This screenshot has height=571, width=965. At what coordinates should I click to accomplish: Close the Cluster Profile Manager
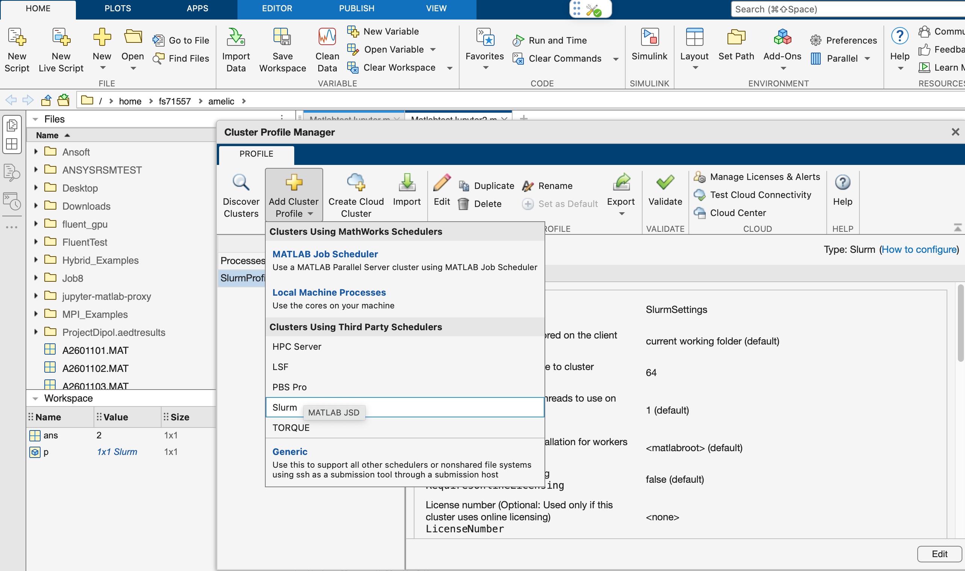[955, 132]
